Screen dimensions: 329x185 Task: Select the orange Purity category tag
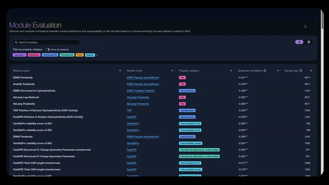(x=80, y=55)
